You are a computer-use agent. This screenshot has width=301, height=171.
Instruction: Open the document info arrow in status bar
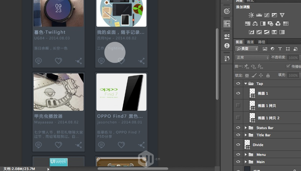pos(48,169)
